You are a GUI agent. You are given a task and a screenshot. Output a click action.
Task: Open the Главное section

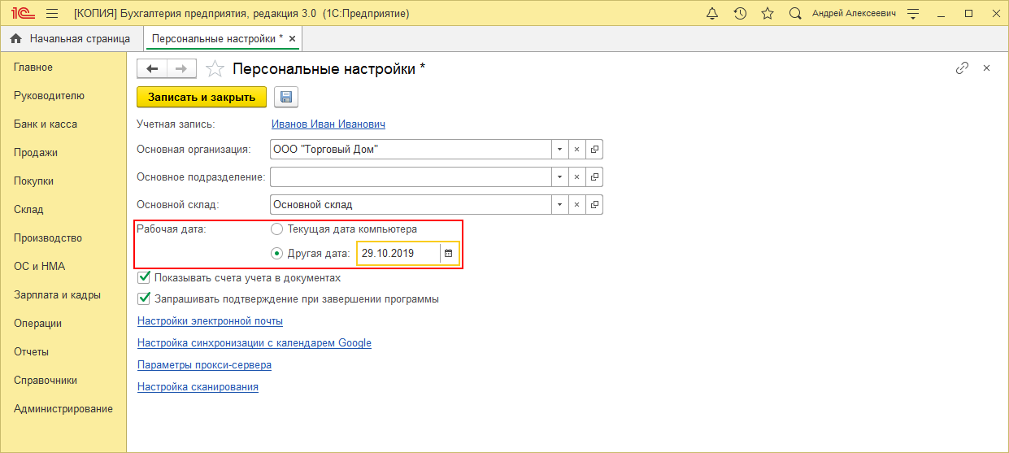click(33, 68)
